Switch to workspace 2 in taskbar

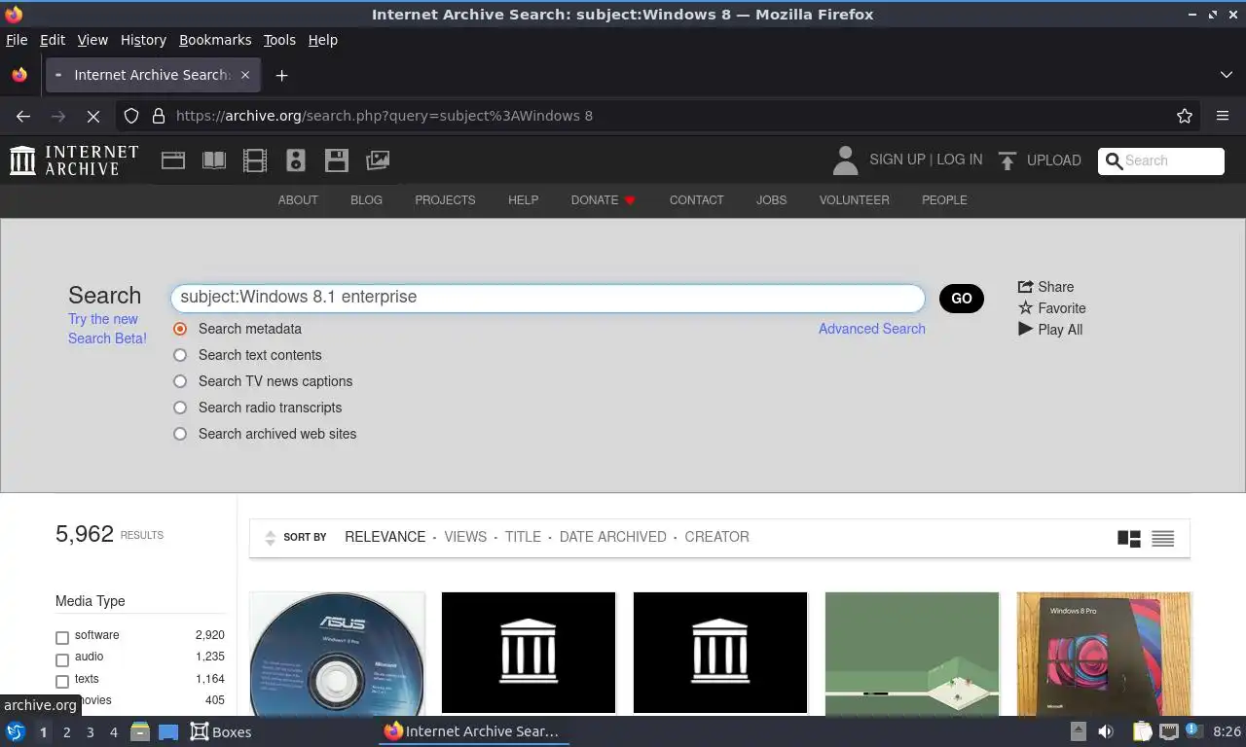click(x=67, y=731)
